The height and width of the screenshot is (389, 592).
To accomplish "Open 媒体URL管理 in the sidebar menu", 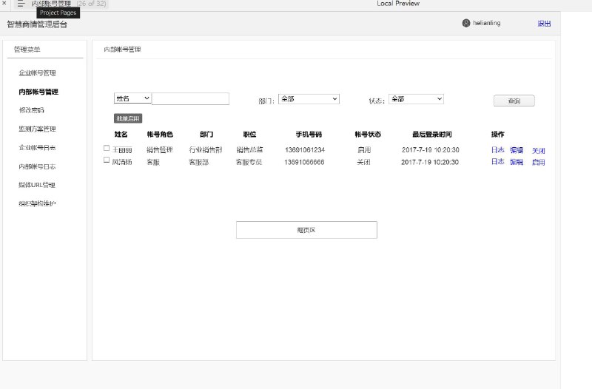I will click(x=37, y=185).
